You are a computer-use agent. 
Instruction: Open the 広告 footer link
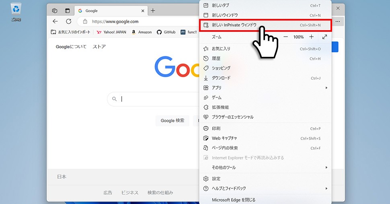point(108,193)
